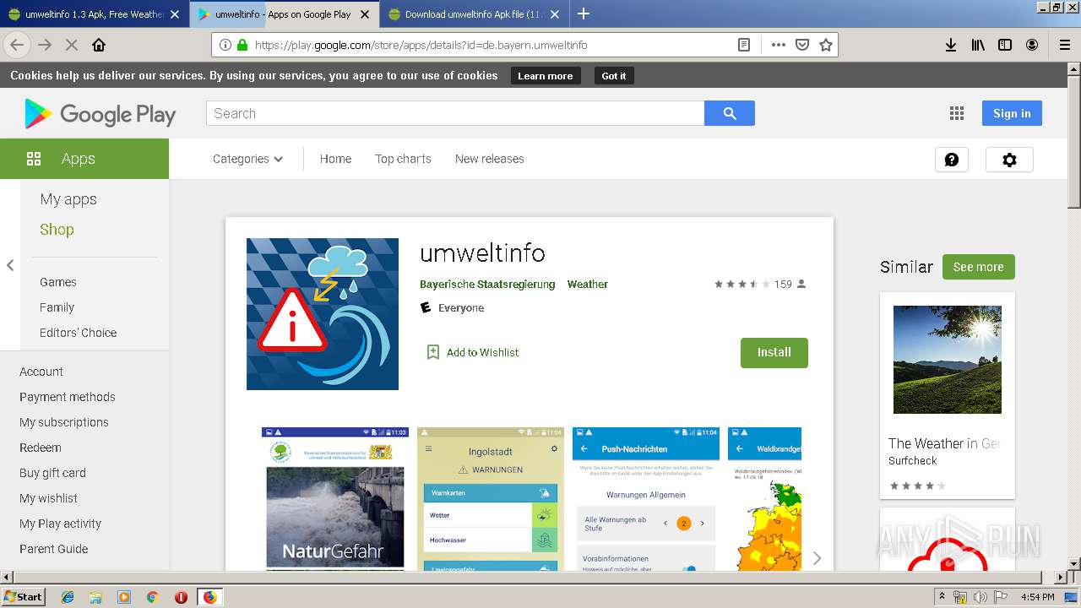This screenshot has width=1081, height=608.
Task: Click the browser back arrow
Action: [x=17, y=46]
